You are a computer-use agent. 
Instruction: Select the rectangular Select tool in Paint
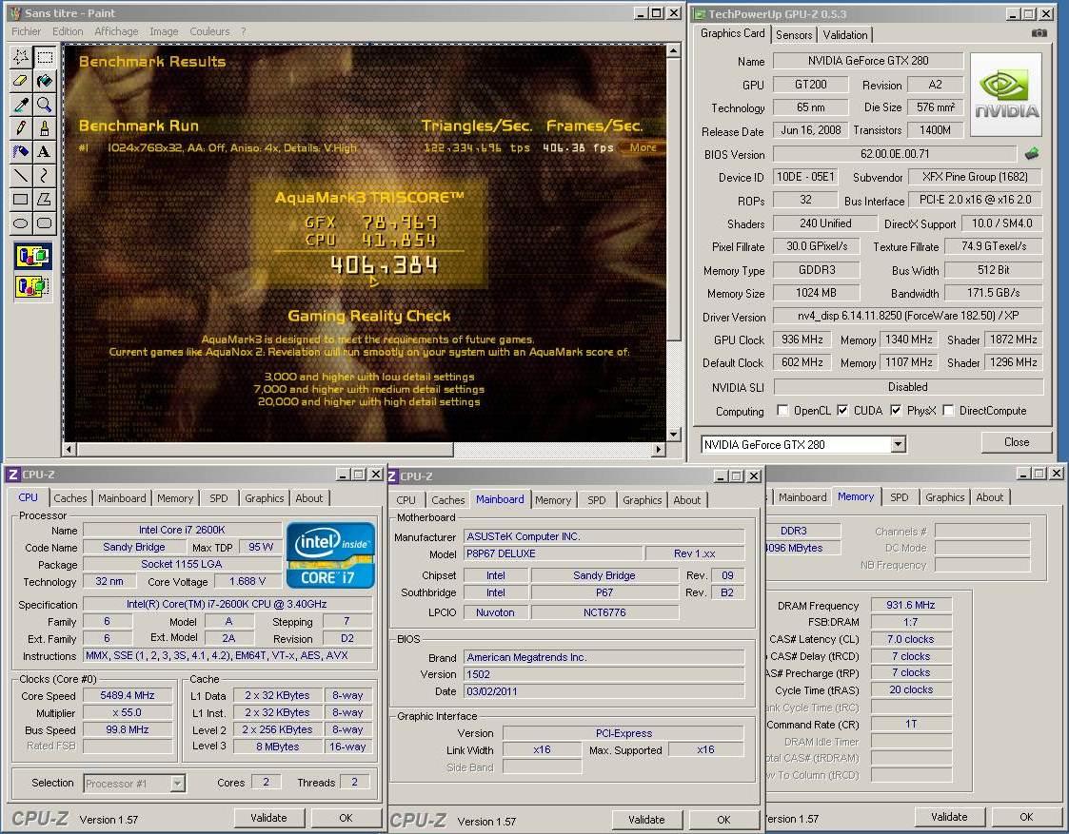click(x=45, y=56)
